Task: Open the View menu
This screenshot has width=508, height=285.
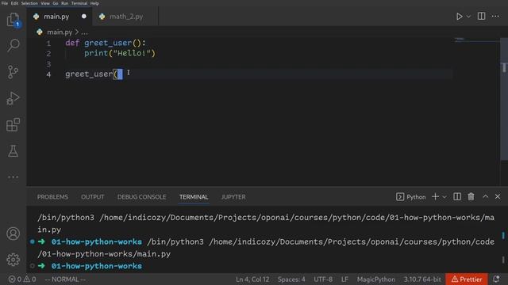Action: pyautogui.click(x=45, y=3)
